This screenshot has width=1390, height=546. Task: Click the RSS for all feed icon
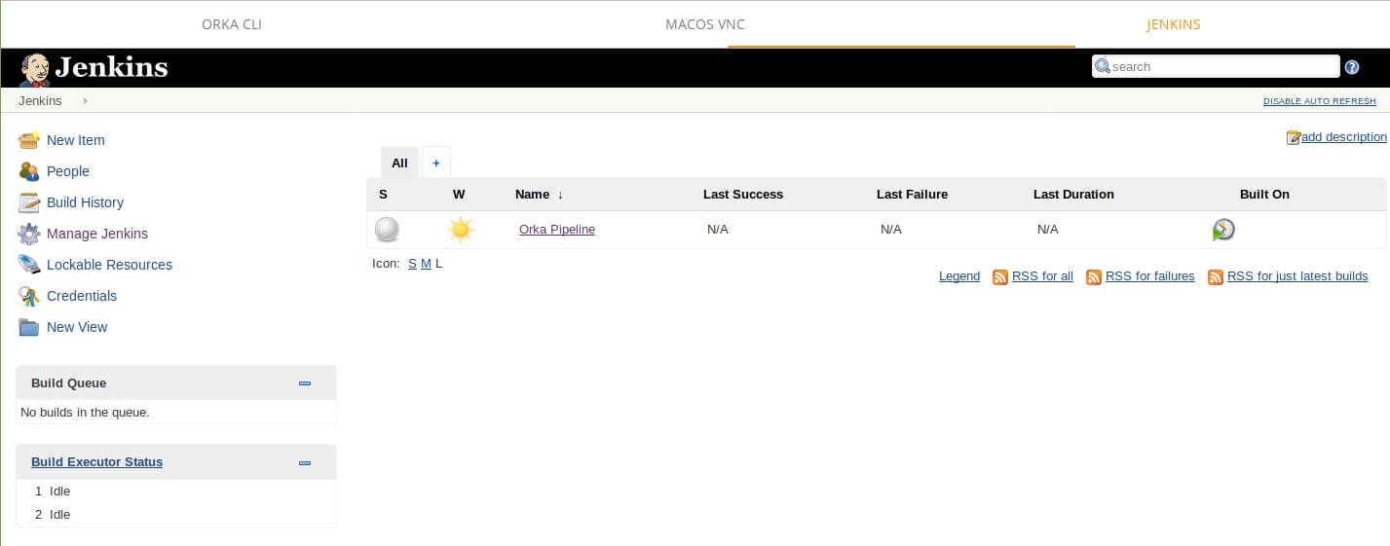pos(1000,277)
